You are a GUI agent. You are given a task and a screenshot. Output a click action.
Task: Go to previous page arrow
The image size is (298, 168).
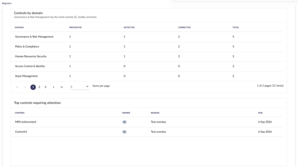tap(25, 87)
